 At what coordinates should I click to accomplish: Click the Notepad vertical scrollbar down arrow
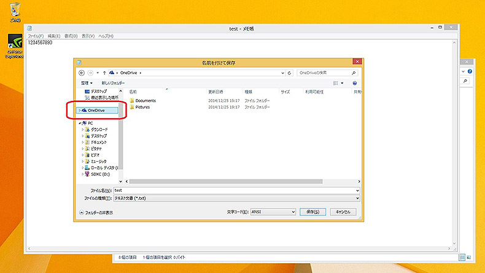pos(454,243)
